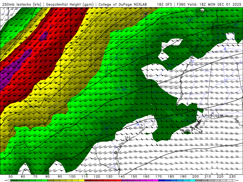Click the '70' label on the color scale

pos(35,177)
